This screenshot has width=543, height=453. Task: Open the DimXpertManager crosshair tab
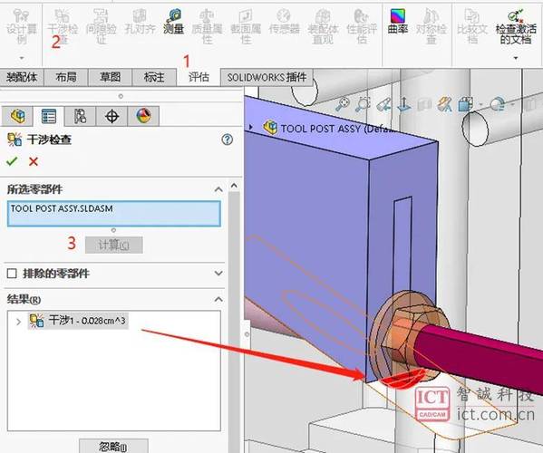point(112,116)
